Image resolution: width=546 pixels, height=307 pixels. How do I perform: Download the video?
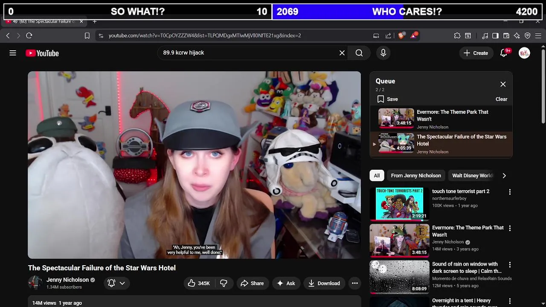(324, 283)
